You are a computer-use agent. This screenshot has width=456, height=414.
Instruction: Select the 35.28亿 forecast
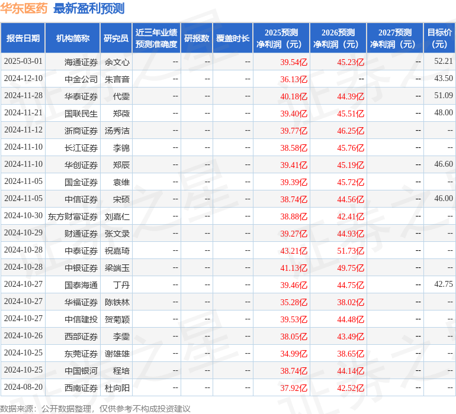pos(294,302)
